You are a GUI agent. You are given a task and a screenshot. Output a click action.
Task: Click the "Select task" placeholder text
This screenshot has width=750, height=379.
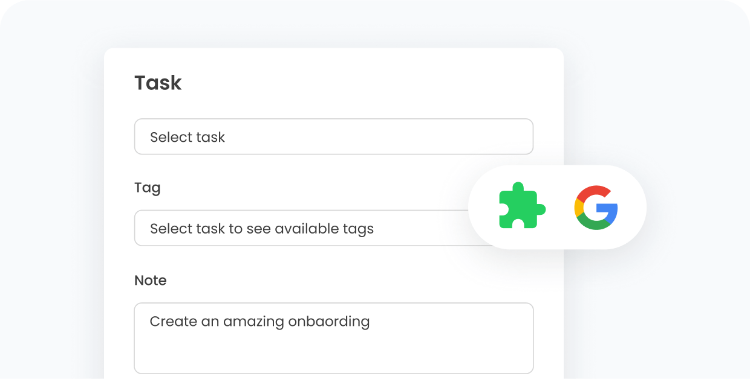tap(187, 138)
